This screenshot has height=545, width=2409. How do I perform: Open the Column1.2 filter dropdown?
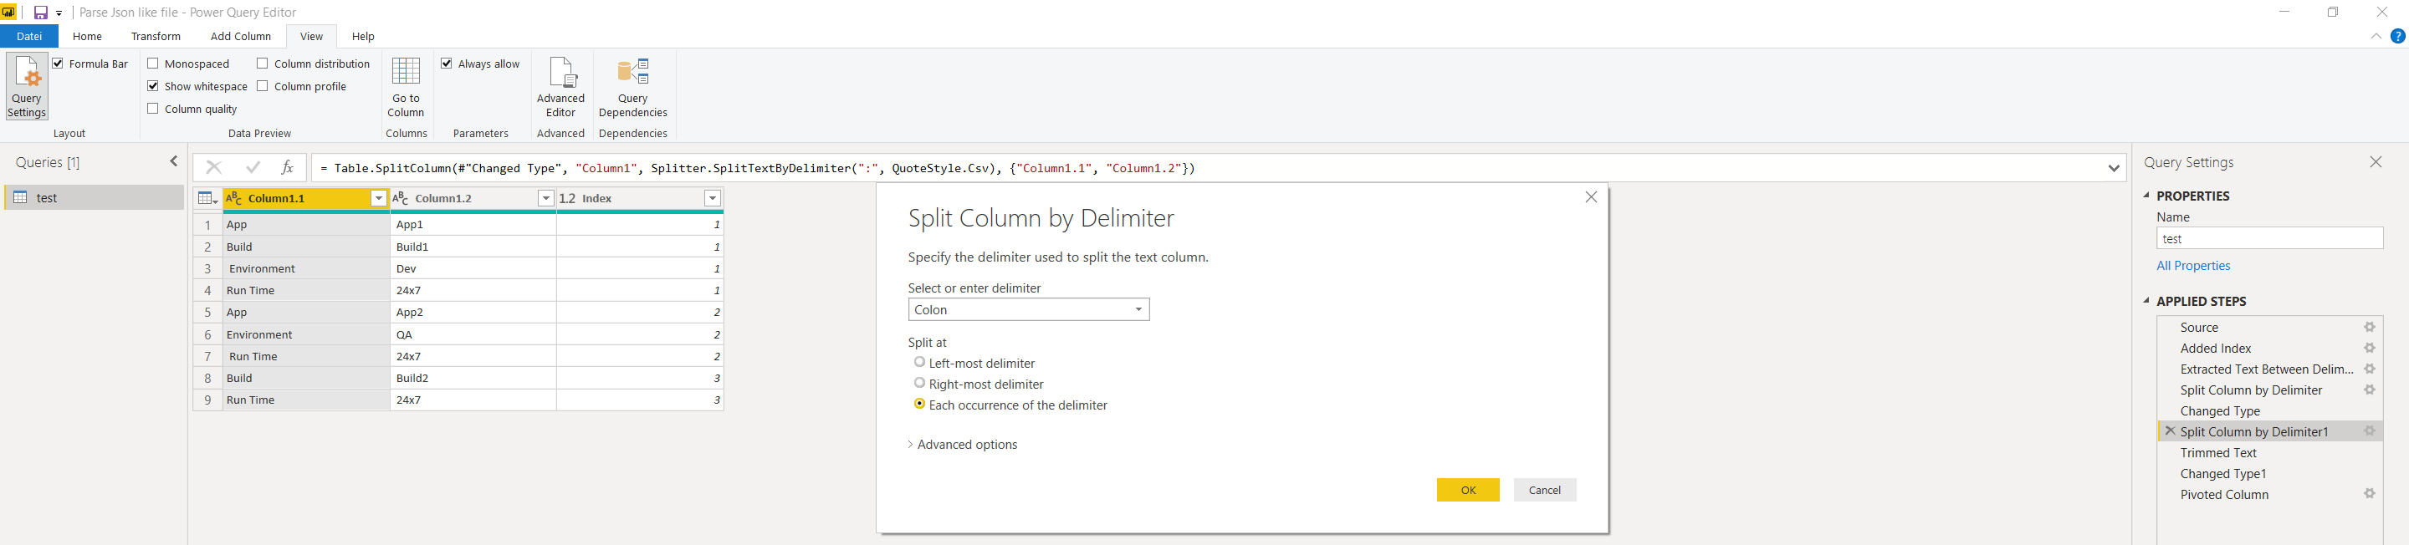point(545,198)
